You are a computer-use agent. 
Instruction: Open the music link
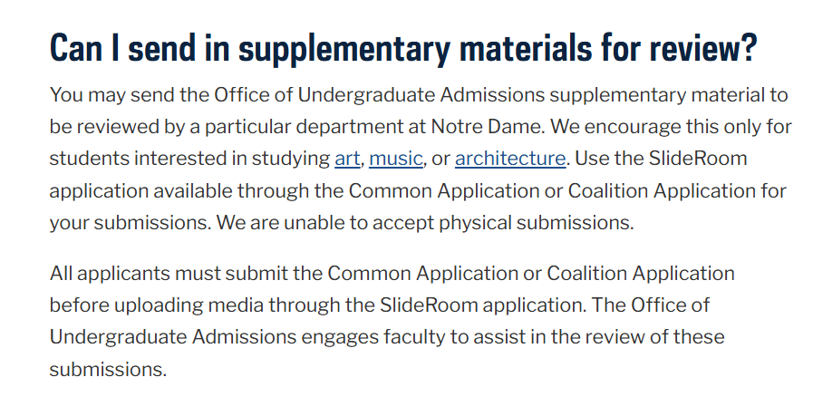(395, 159)
